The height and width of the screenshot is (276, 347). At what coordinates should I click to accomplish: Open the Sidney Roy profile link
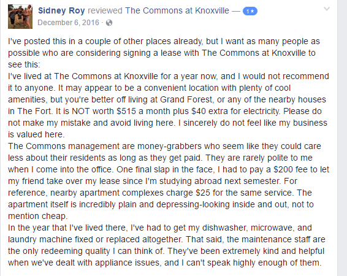pos(61,10)
